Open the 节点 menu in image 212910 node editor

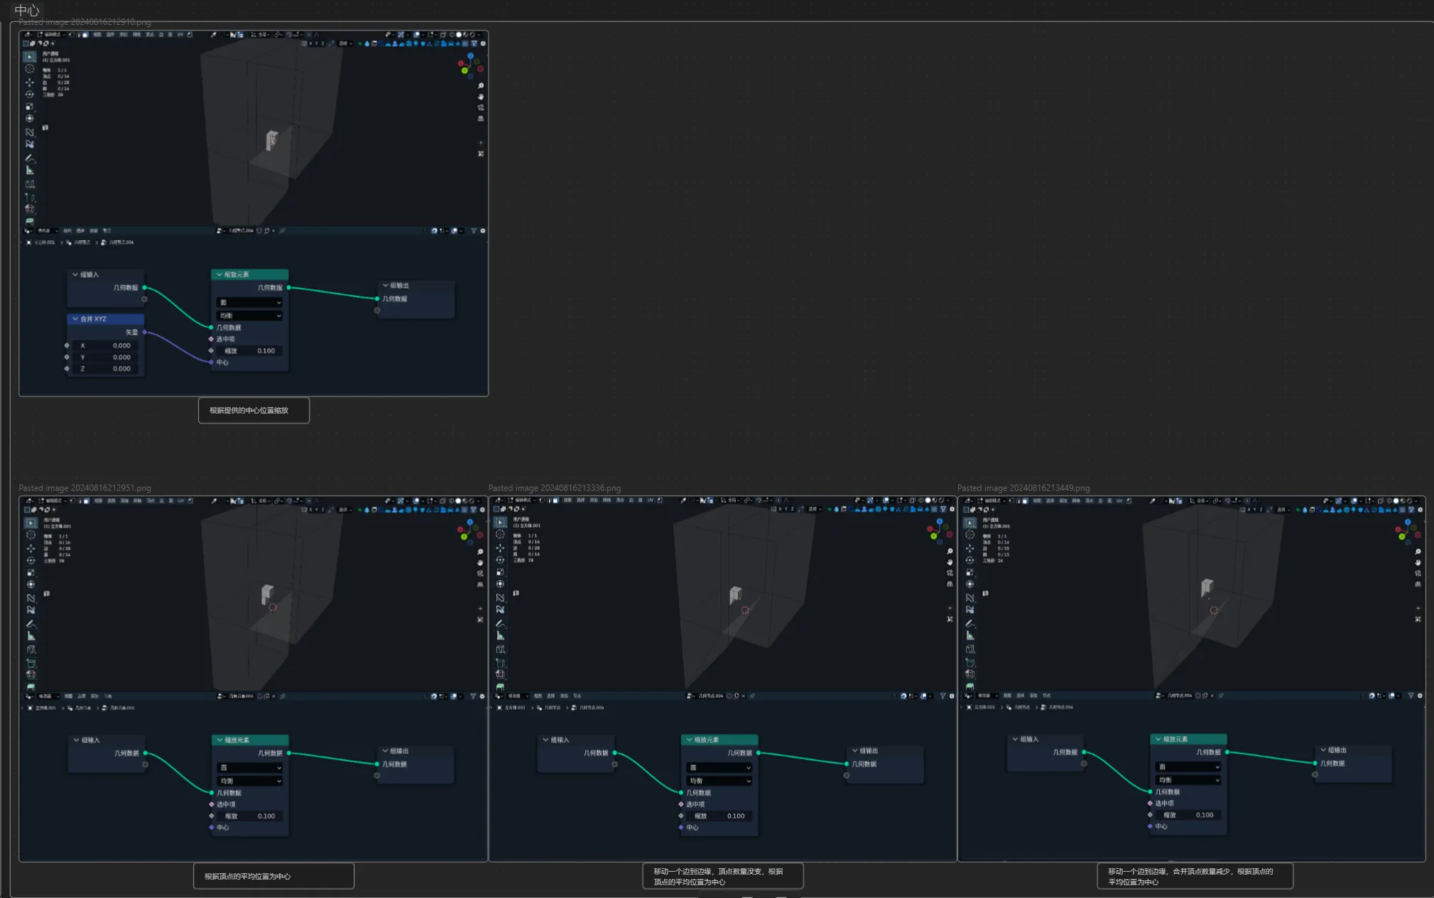click(107, 231)
